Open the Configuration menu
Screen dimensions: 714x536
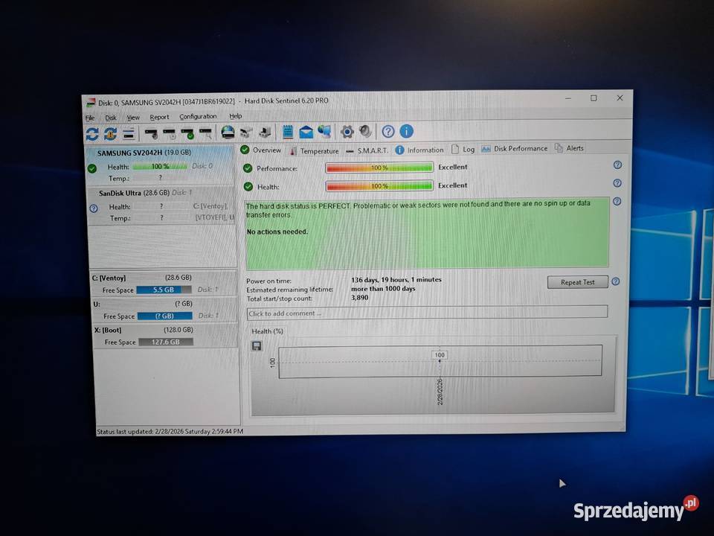click(198, 117)
